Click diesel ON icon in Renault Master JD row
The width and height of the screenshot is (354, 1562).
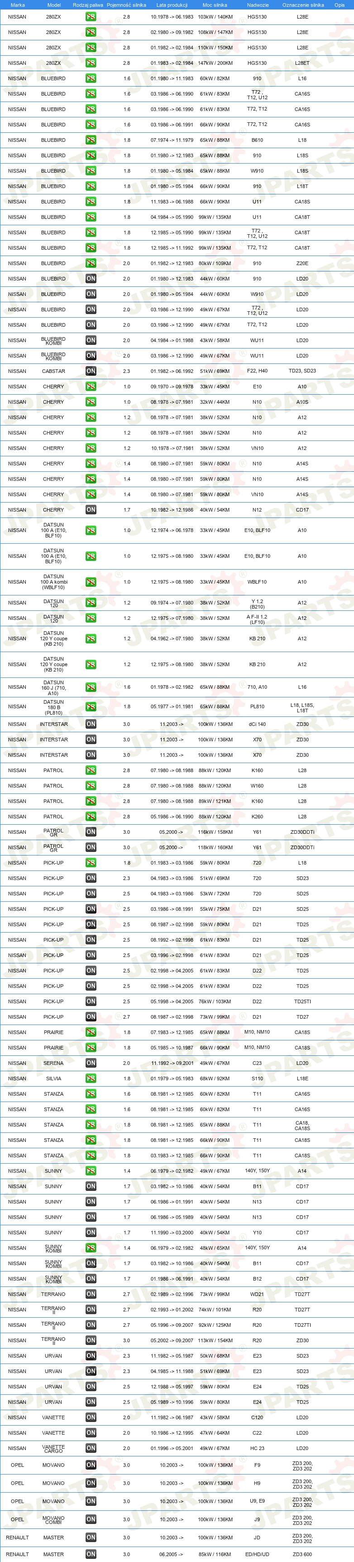tap(91, 1538)
